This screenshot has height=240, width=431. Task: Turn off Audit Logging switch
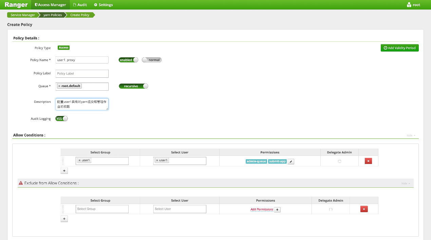[x=62, y=119]
